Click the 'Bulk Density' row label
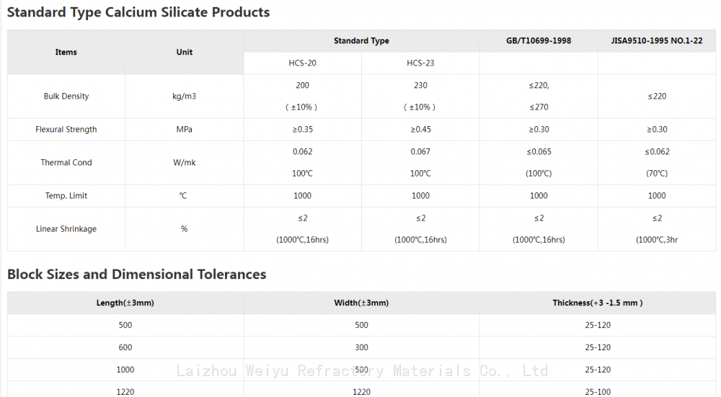The image size is (721, 397). 66,97
